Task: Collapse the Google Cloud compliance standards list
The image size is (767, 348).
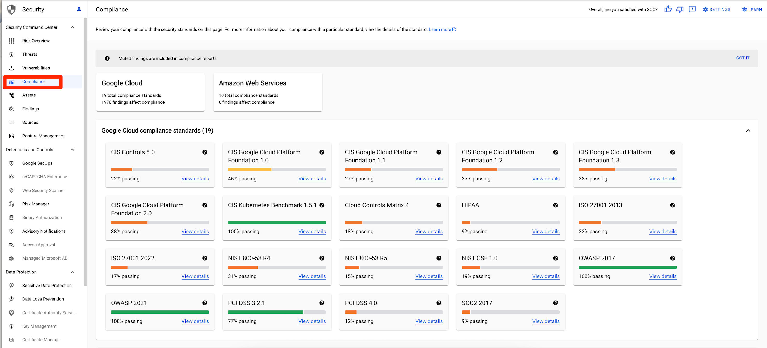Action: pos(748,131)
